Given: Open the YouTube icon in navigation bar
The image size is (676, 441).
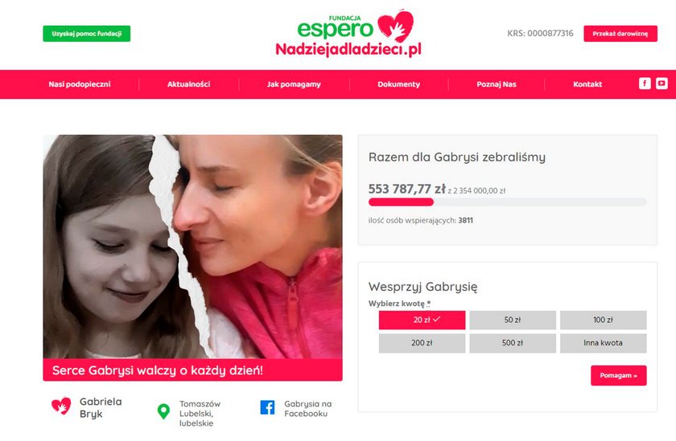Looking at the screenshot, I should [x=662, y=84].
